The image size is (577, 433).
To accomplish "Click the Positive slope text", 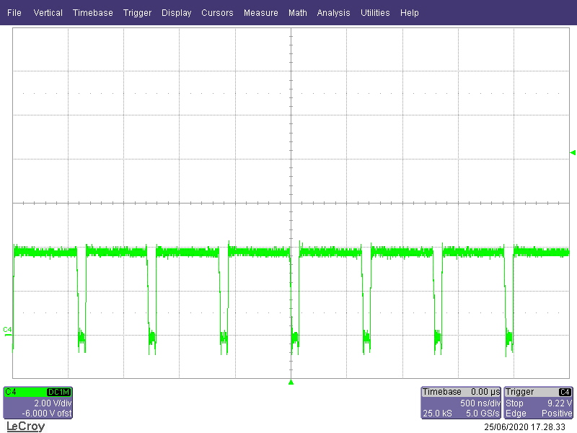I will (557, 413).
